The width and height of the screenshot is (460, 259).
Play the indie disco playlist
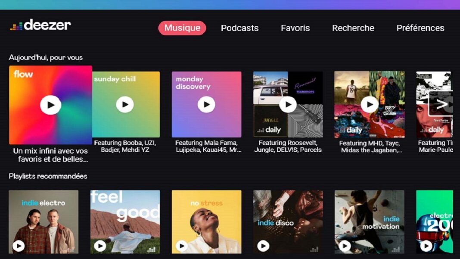point(263,246)
